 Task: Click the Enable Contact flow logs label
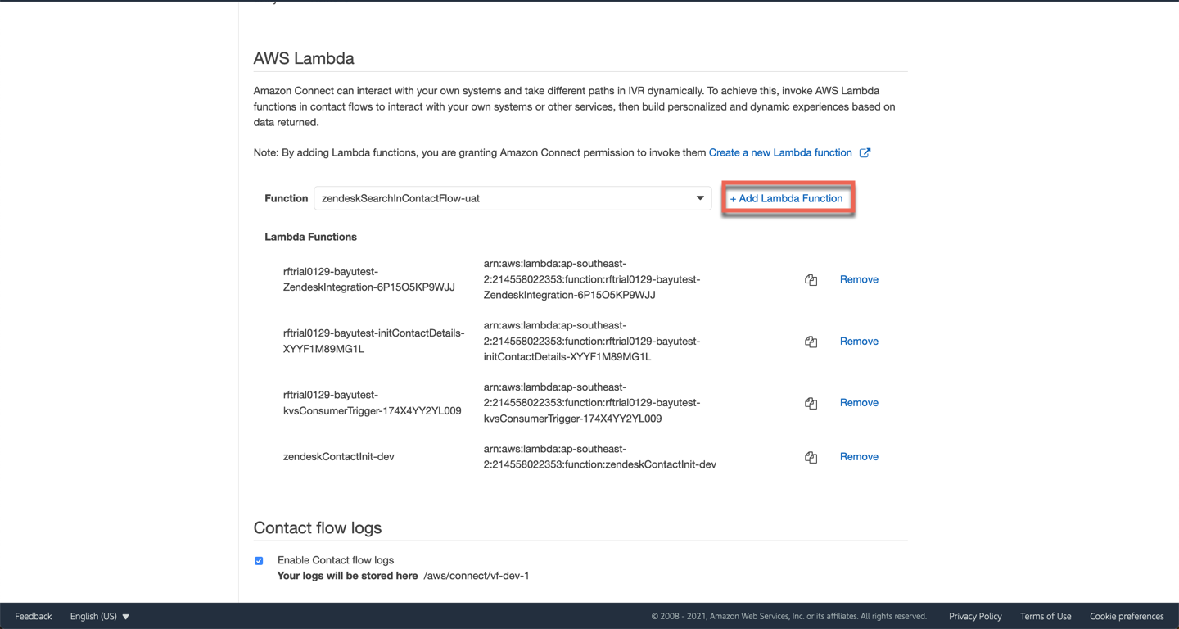pyautogui.click(x=336, y=560)
